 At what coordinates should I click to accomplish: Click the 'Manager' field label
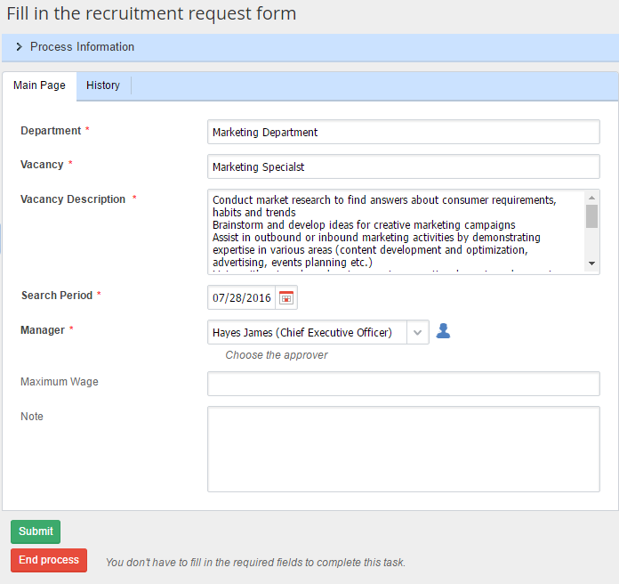tap(42, 330)
